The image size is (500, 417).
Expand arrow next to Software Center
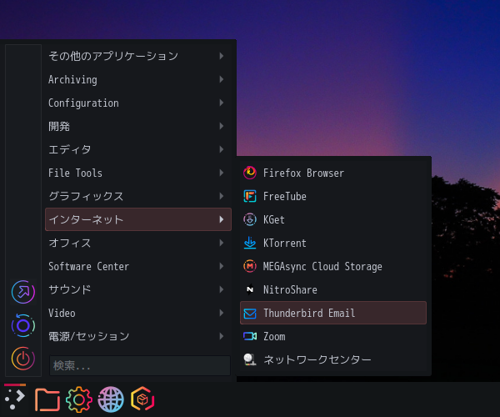tap(222, 266)
